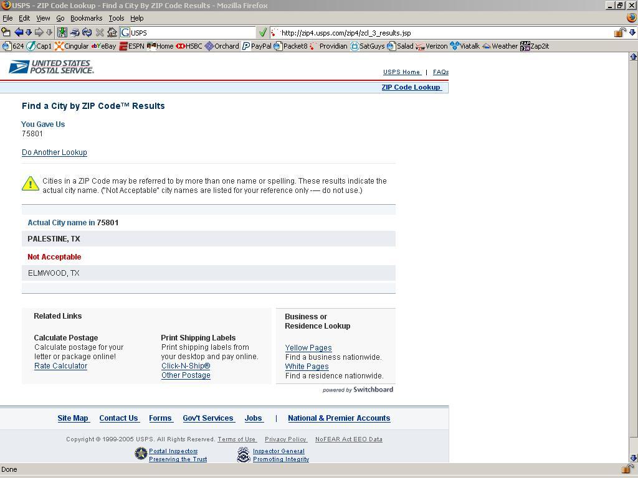This screenshot has height=478, width=638.
Task: Click the gray Stop X icon
Action: [x=100, y=32]
